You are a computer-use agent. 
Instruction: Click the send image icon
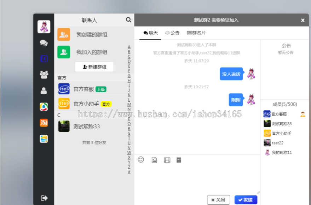coord(154,160)
